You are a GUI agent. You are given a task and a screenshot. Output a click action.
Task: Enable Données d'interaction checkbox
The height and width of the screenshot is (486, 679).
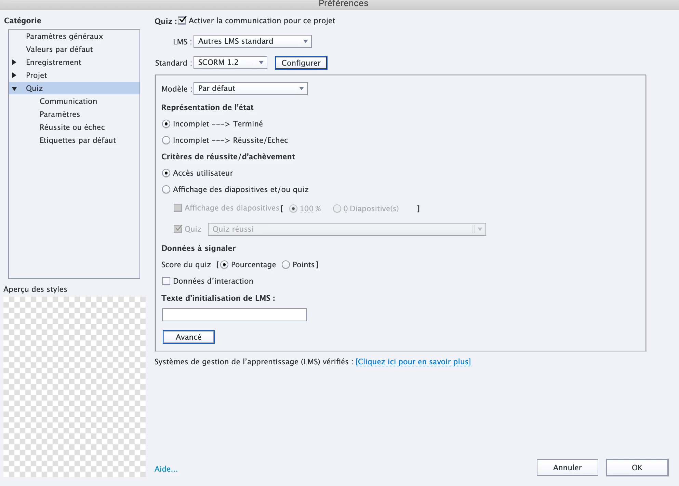[x=166, y=281]
